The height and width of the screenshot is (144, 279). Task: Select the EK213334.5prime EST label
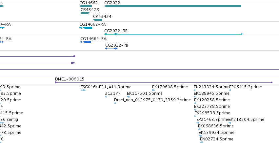click(211, 87)
